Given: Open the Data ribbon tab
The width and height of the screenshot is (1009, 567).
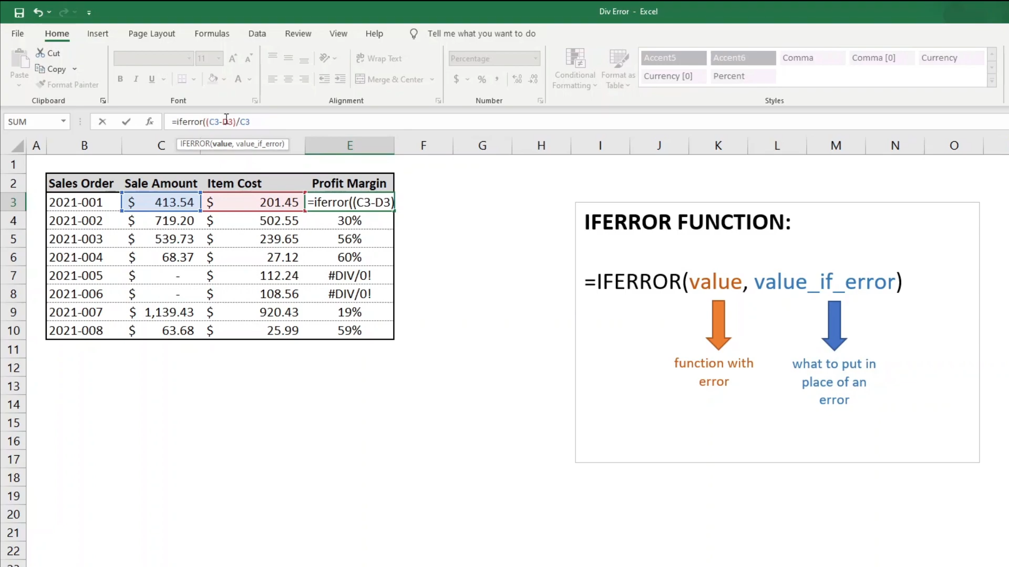Looking at the screenshot, I should (x=257, y=33).
